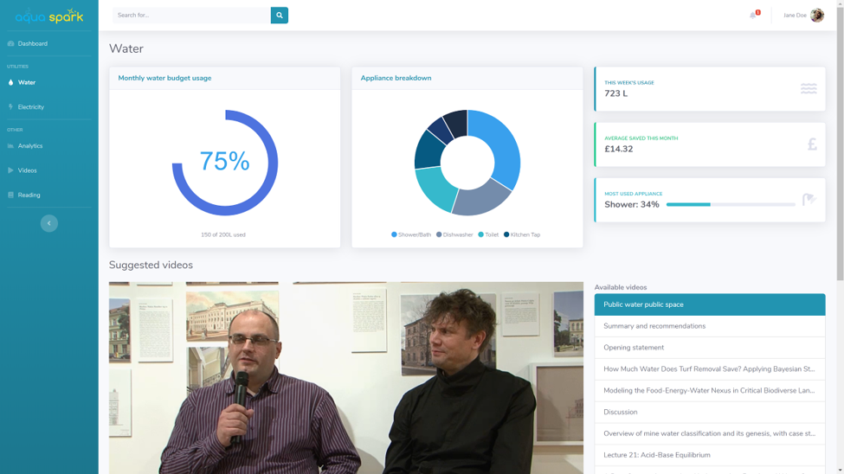Click the Analytics chart icon
844x474 pixels.
pyautogui.click(x=10, y=146)
